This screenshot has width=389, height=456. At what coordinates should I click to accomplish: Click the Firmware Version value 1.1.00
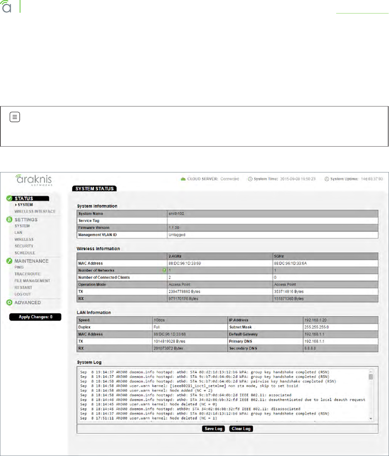(174, 228)
